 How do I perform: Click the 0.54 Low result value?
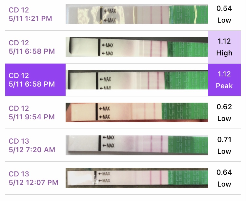click(224, 14)
